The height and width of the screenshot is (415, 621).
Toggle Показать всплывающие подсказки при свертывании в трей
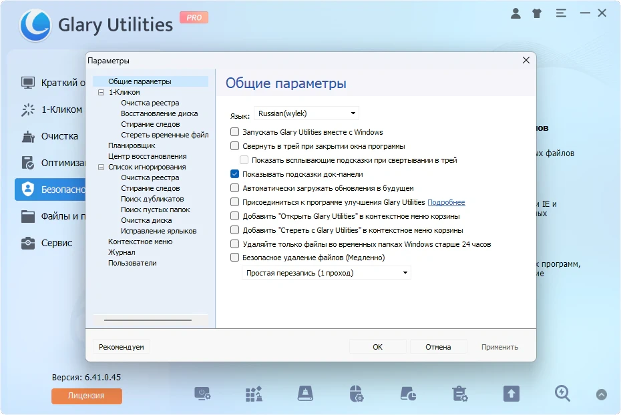click(244, 160)
